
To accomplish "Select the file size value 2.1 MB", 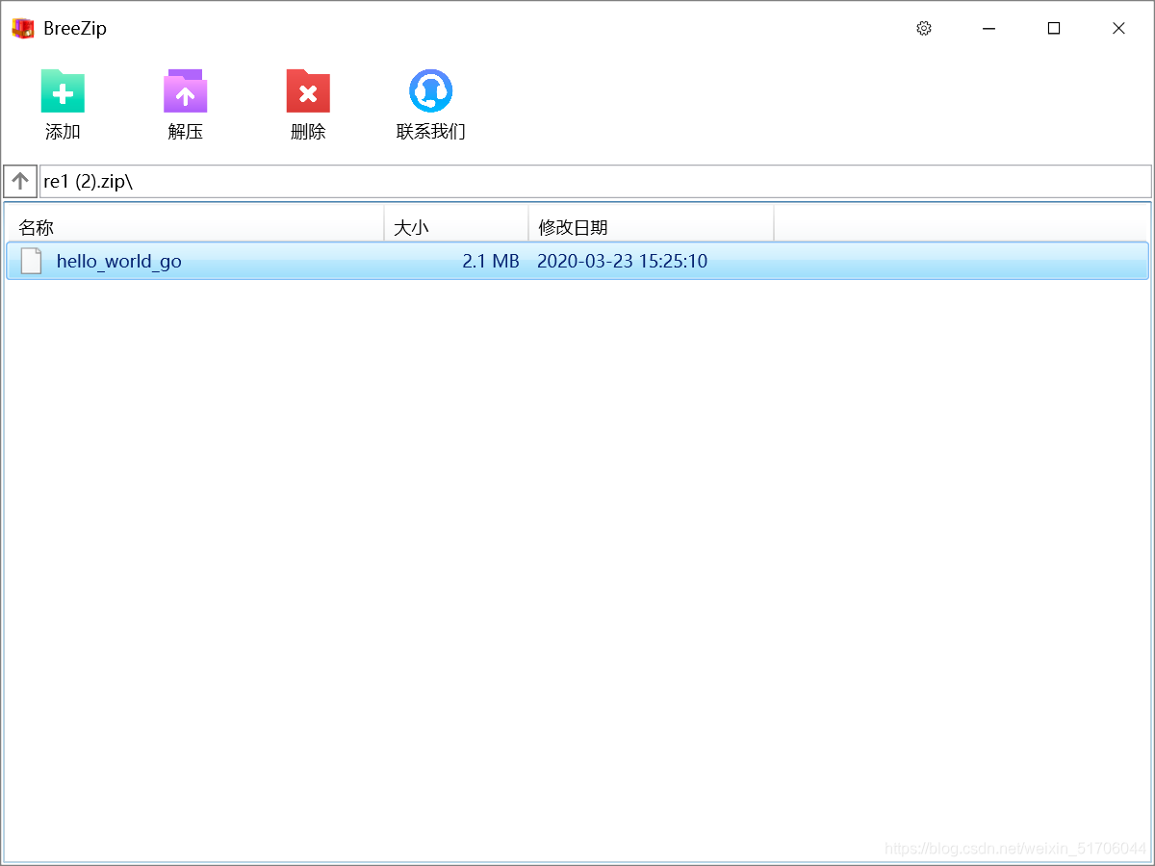I will coord(492,261).
